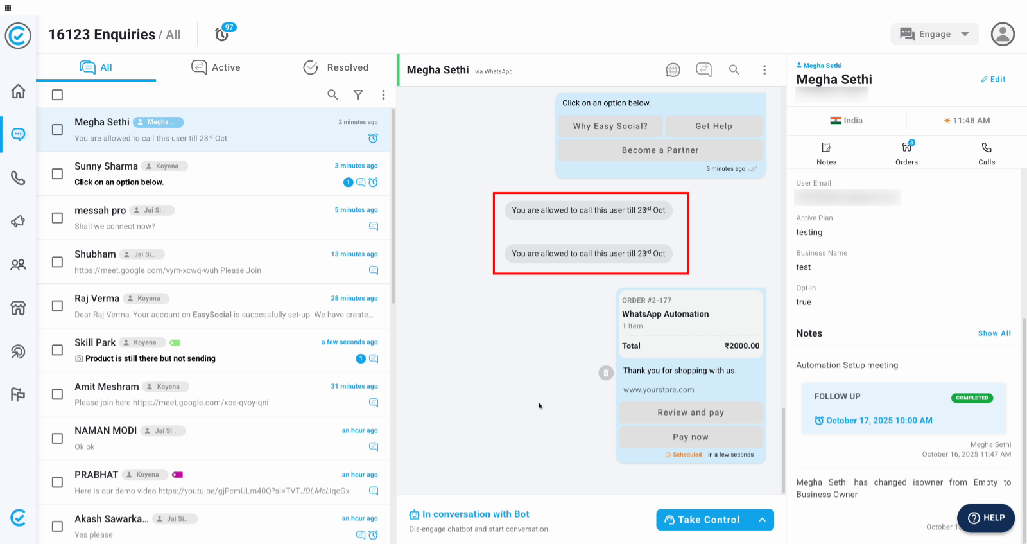Open the phone calls icon in sidebar
The height and width of the screenshot is (544, 1027).
point(18,178)
